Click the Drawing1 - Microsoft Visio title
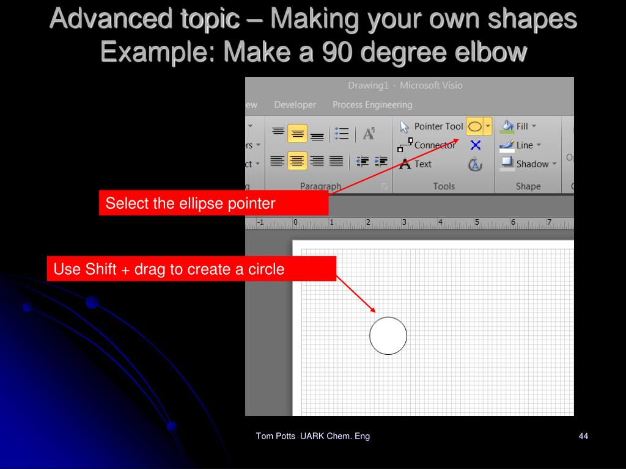Image resolution: width=626 pixels, height=469 pixels. [x=405, y=85]
